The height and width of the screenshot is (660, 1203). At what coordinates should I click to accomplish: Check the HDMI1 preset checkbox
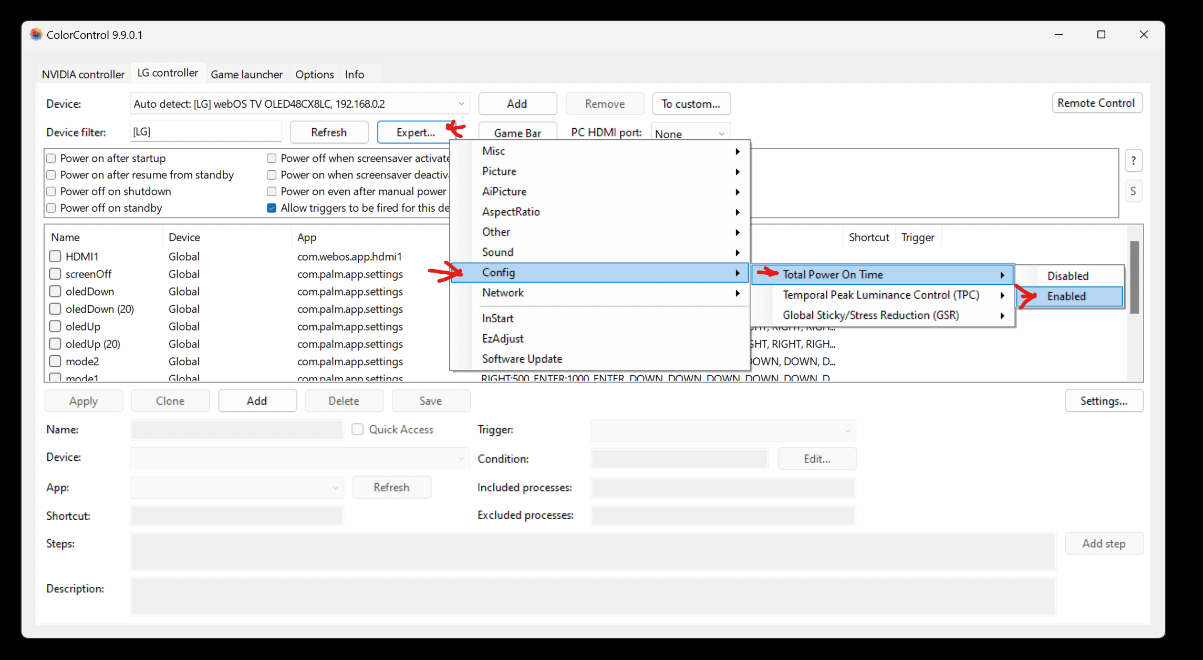(55, 256)
